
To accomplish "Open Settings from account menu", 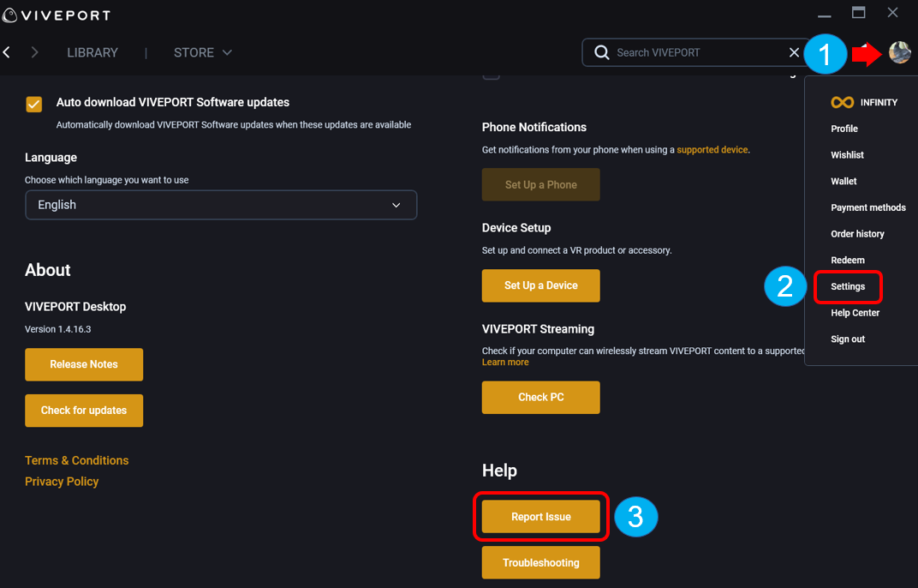I will 847,286.
